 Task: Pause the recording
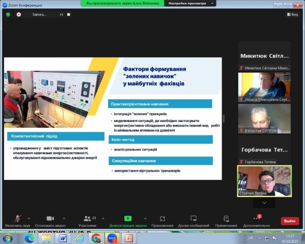61,14
